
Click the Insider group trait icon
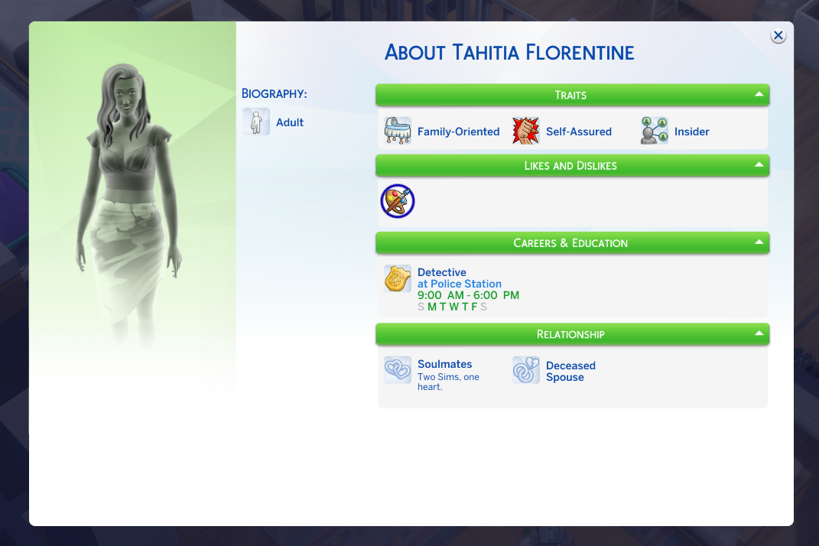pyautogui.click(x=655, y=132)
